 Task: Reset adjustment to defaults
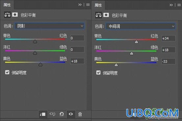click(x=62, y=114)
